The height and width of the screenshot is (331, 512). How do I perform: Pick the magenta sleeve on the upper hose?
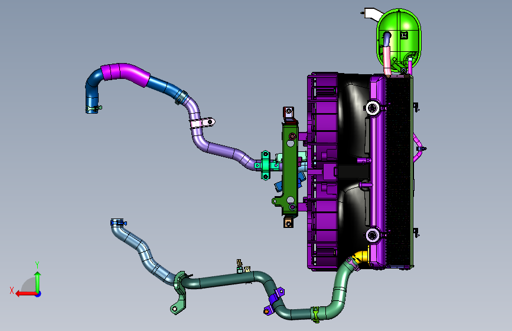coord(126,74)
